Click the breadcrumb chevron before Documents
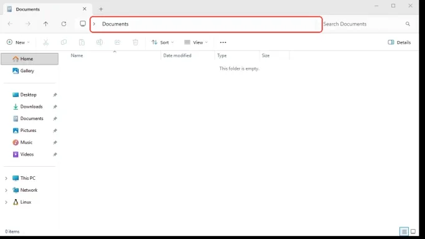 tap(94, 24)
